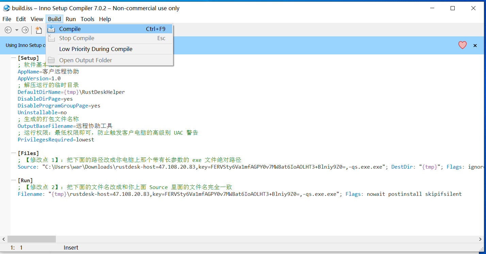Open the Back history dropdown arrow
This screenshot has width=486, height=254.
coord(17,30)
